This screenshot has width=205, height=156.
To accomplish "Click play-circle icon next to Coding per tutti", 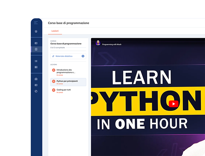I will coord(54,90).
